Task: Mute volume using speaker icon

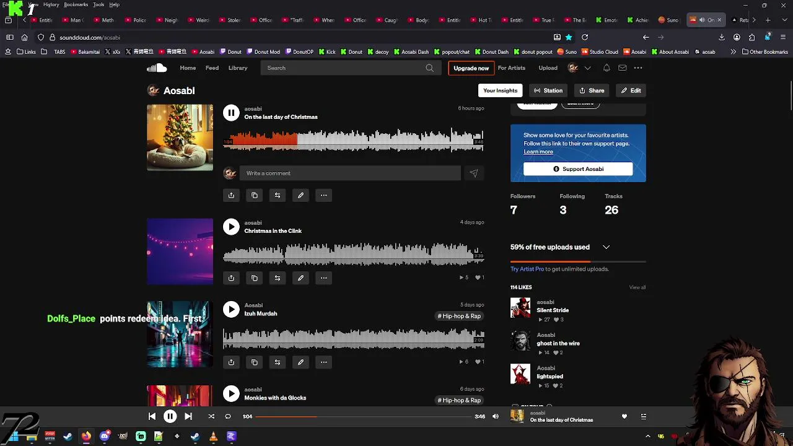Action: (x=495, y=416)
